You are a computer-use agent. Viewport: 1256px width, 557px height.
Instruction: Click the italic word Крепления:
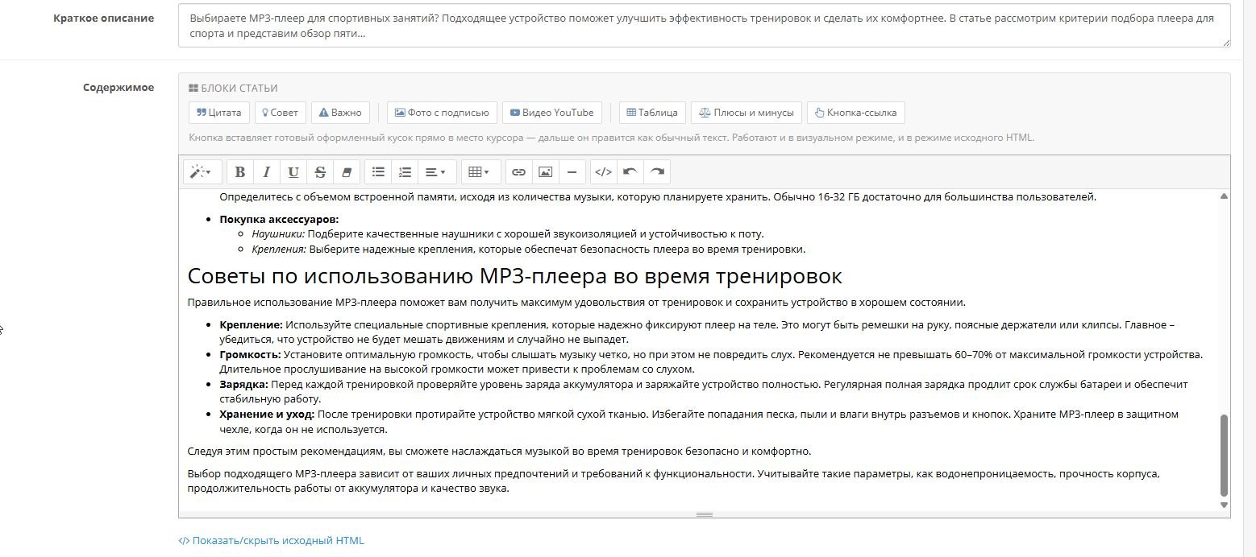(x=279, y=250)
